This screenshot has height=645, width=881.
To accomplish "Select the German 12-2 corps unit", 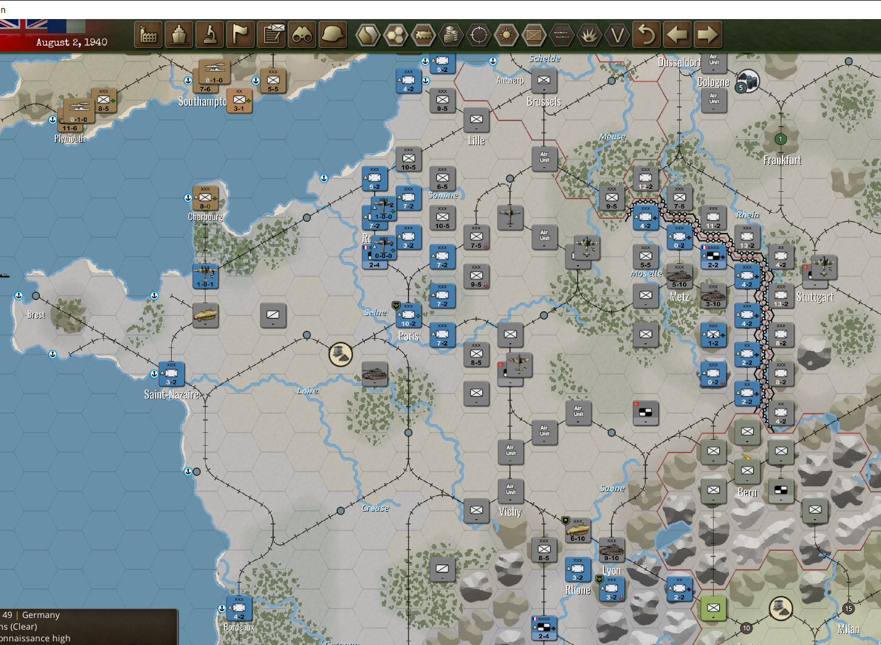I will click(x=645, y=178).
